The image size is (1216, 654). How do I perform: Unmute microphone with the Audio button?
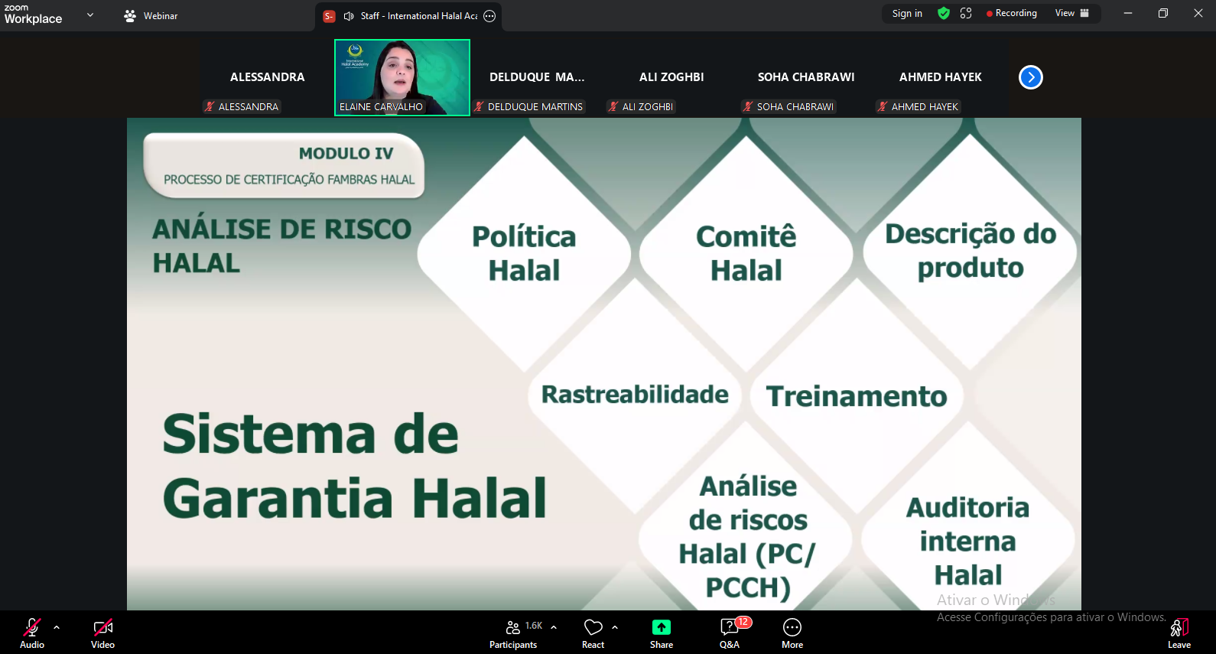tap(31, 633)
